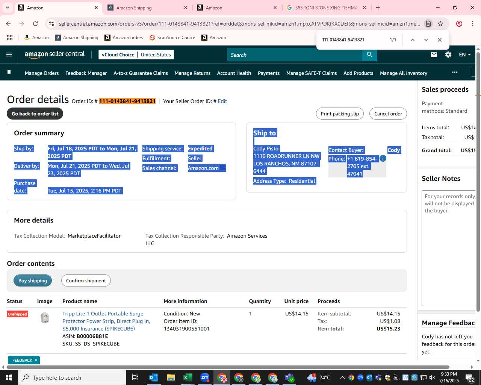Click the Cody contact buyer link
Image resolution: width=481 pixels, height=385 pixels.
(x=393, y=150)
